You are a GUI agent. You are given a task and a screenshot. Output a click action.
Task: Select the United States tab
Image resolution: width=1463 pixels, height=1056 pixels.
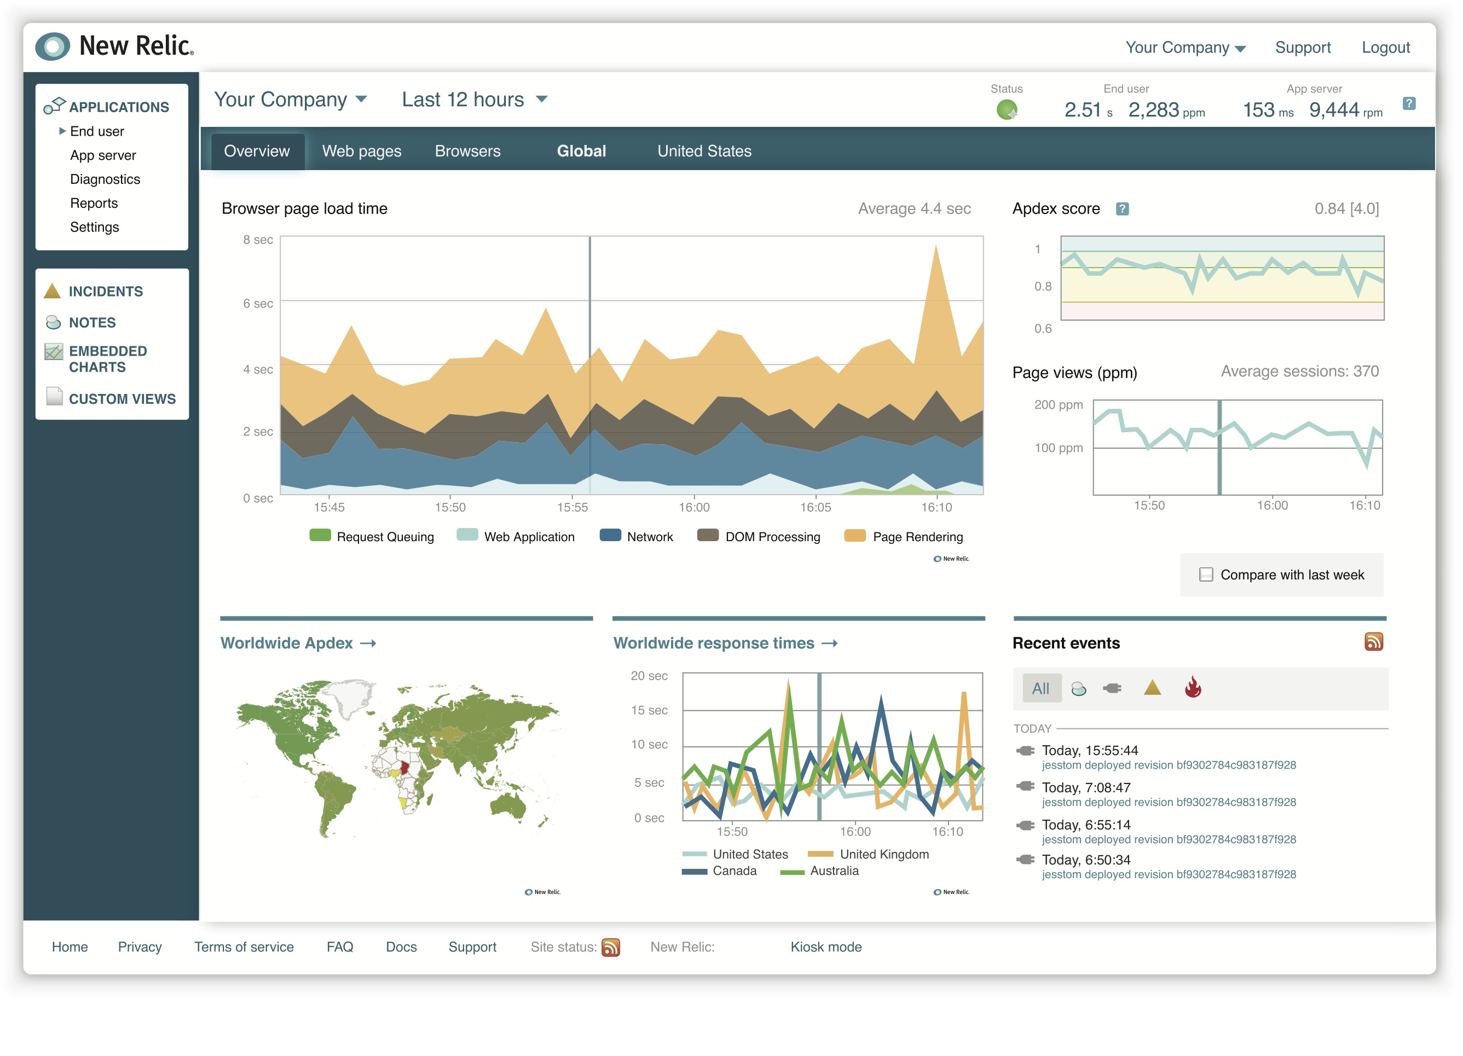pyautogui.click(x=703, y=151)
